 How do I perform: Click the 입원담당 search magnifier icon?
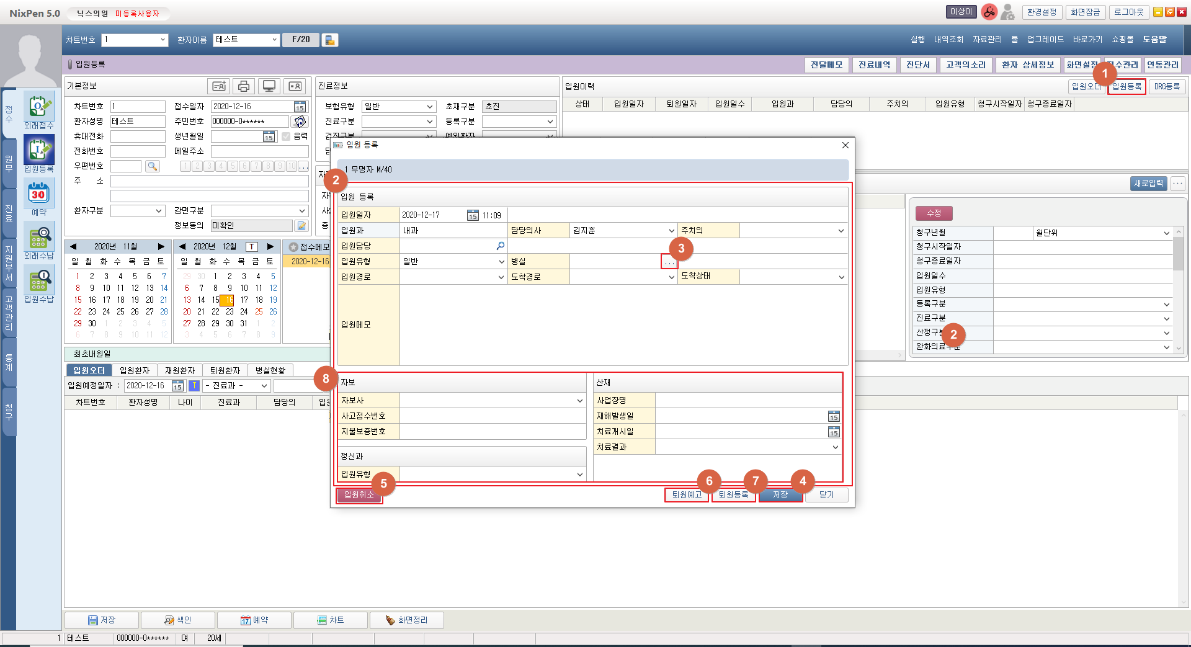point(500,246)
